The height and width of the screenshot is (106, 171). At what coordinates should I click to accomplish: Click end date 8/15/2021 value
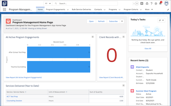[x=150, y=101]
